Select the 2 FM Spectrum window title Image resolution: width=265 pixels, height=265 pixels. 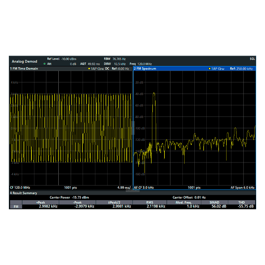point(145,69)
